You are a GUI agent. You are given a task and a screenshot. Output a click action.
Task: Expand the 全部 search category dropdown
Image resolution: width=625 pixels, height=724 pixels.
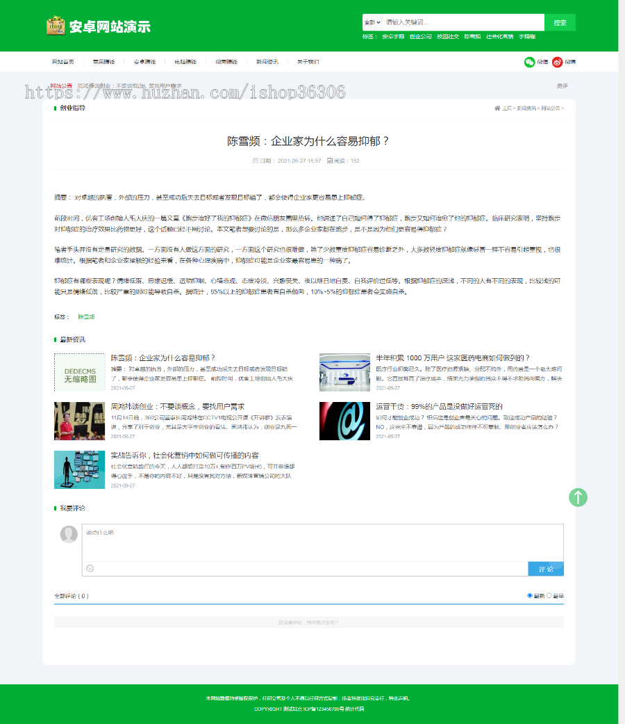coord(372,22)
